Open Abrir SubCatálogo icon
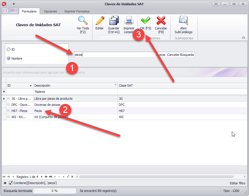 (x=184, y=20)
